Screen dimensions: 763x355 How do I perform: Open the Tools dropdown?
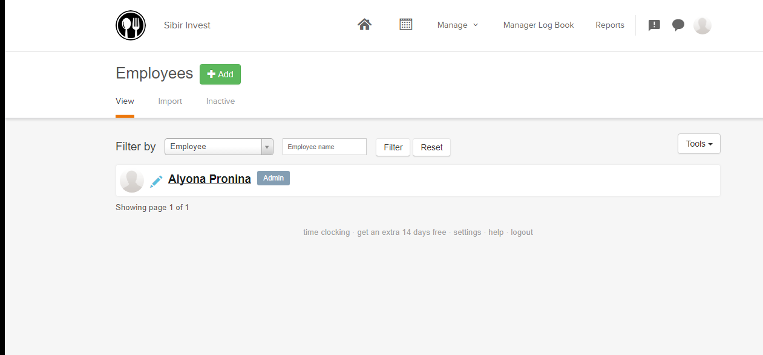tap(699, 144)
